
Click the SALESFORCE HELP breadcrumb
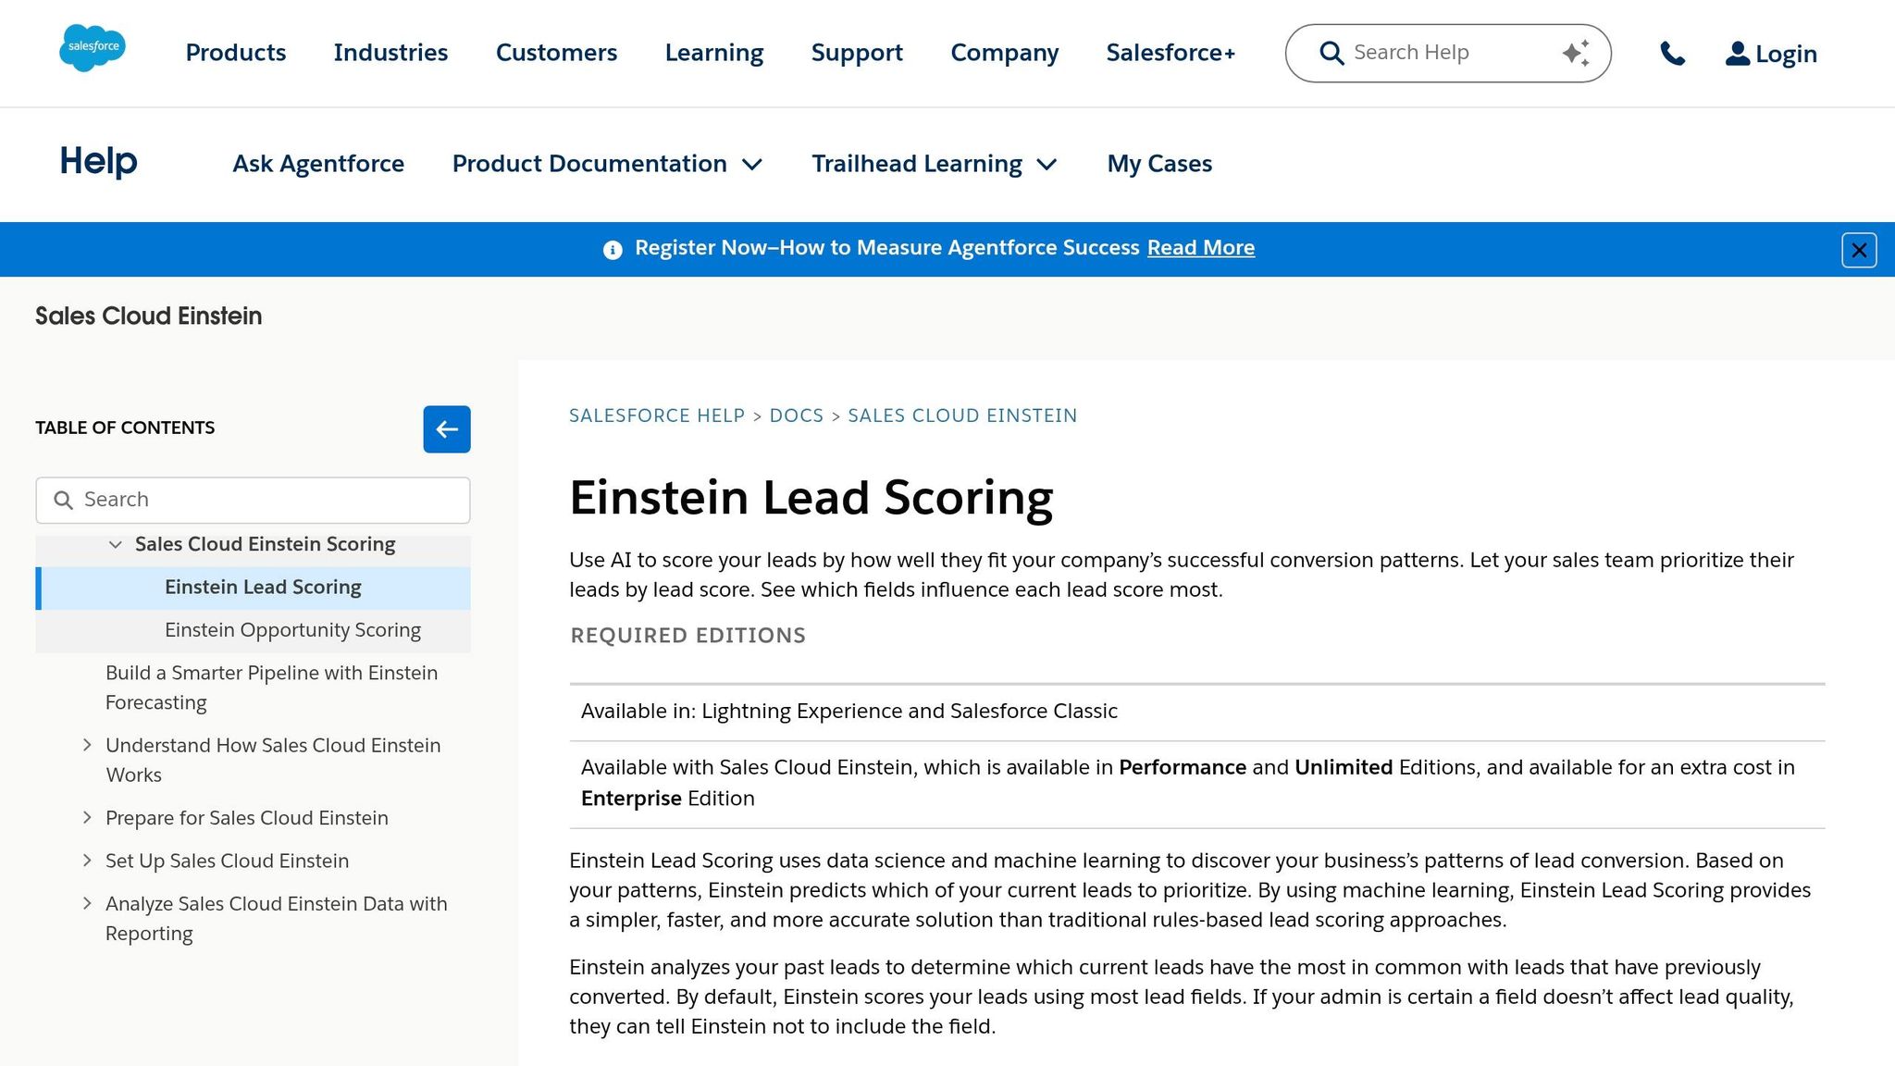(x=657, y=415)
